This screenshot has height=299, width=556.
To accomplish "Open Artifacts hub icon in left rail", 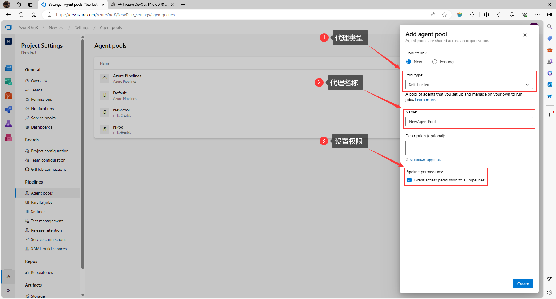I will tap(8, 137).
